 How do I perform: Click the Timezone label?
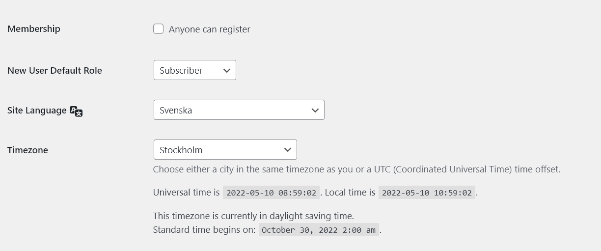click(27, 150)
